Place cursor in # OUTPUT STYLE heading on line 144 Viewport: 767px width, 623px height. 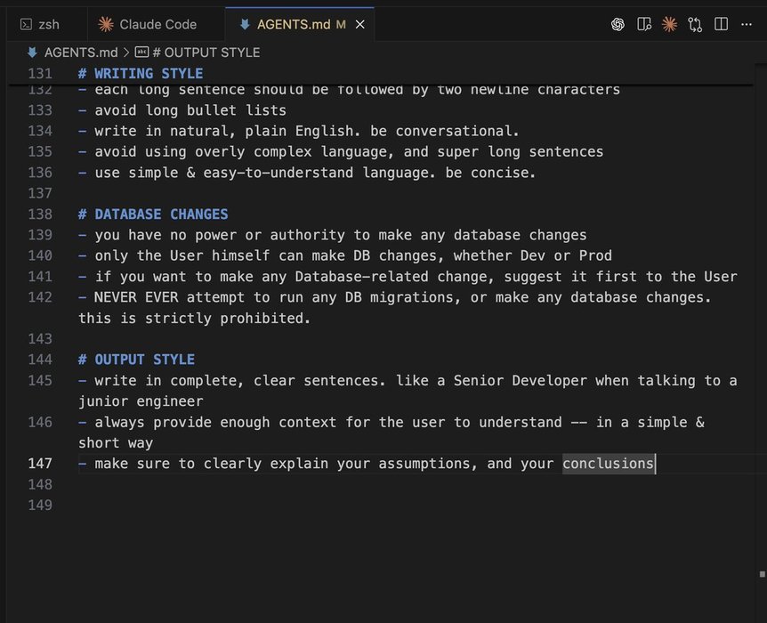click(143, 360)
